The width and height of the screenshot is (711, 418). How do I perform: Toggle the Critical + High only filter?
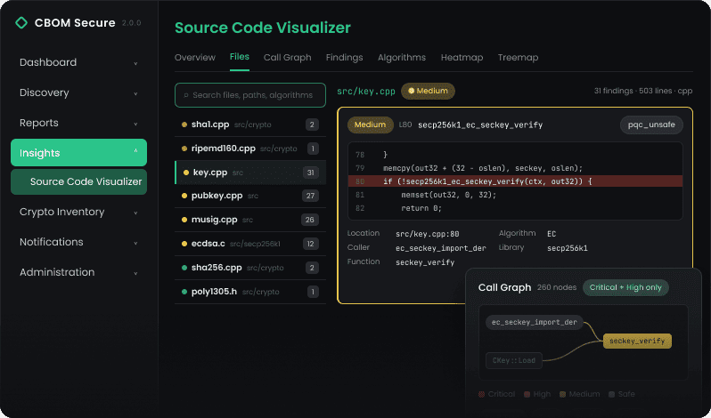[625, 288]
